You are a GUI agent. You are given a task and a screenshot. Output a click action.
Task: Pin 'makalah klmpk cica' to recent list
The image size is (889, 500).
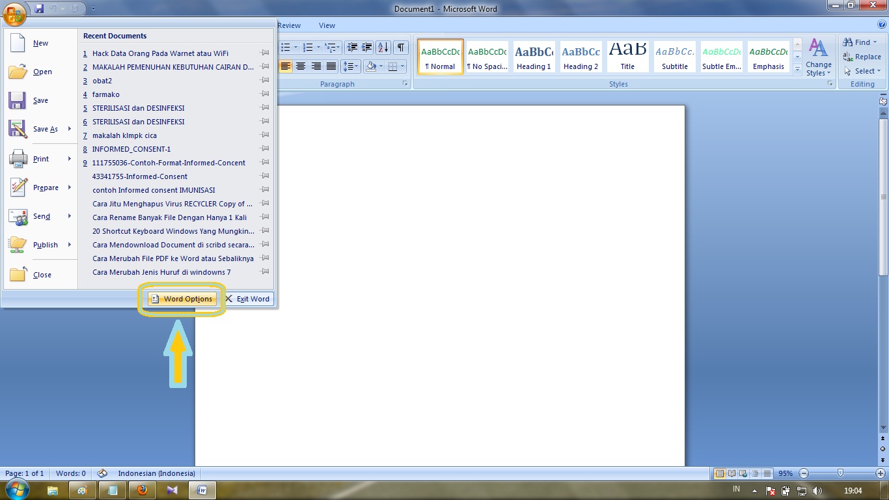pyautogui.click(x=265, y=135)
